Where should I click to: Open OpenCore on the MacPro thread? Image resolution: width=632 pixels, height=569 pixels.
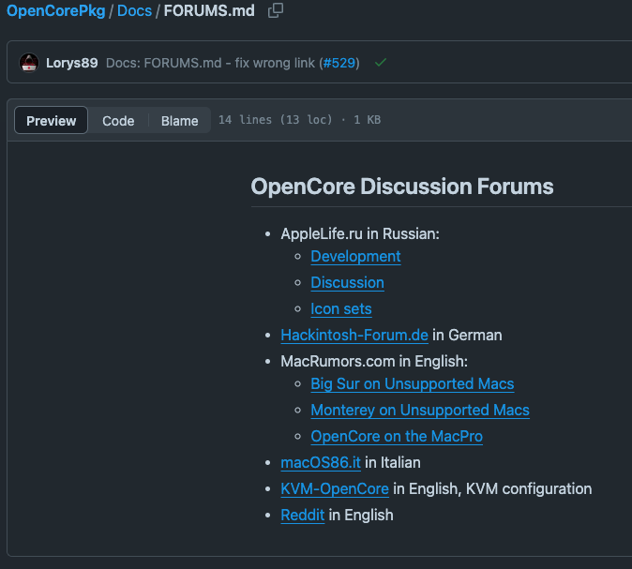point(397,437)
